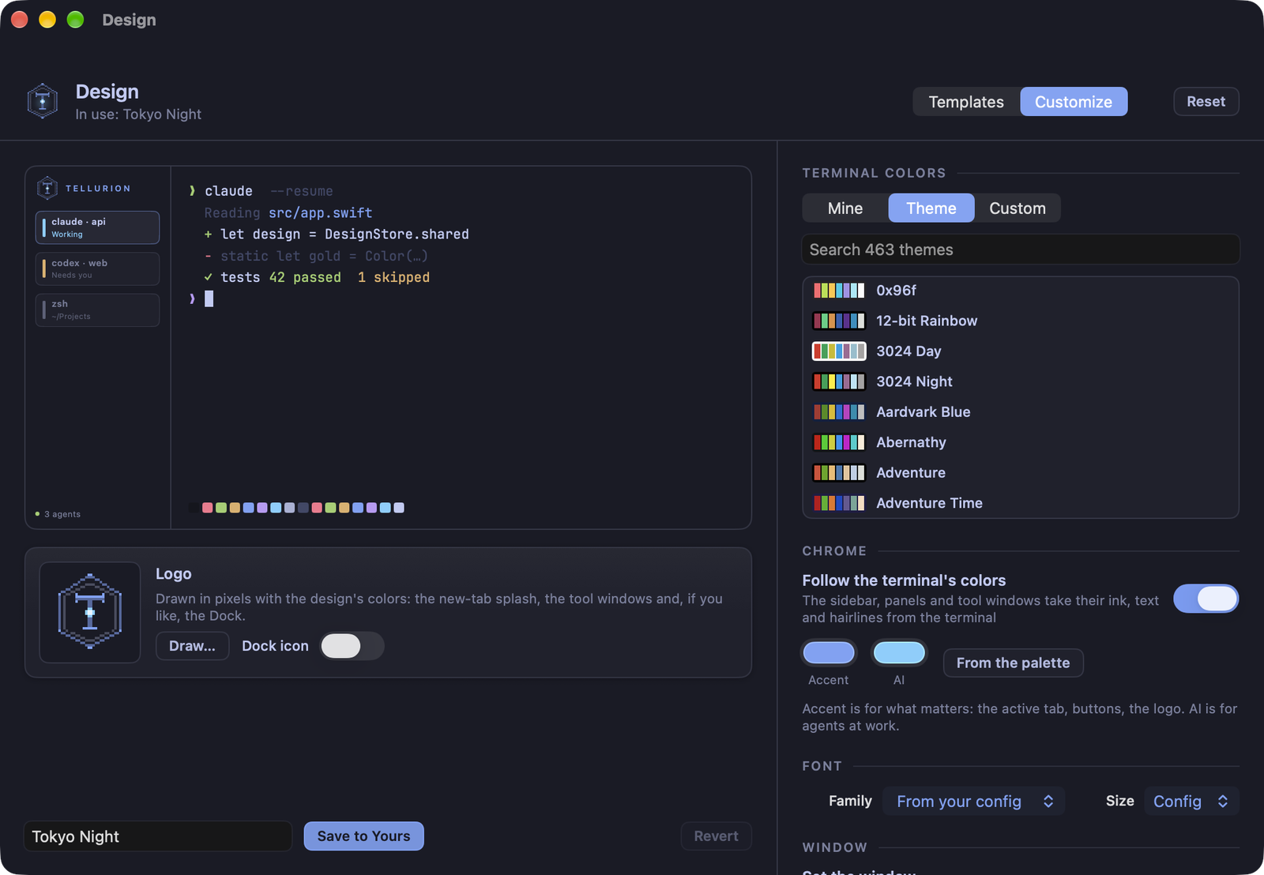Select the zsh ~/Projects session
The image size is (1264, 875).
click(x=97, y=310)
